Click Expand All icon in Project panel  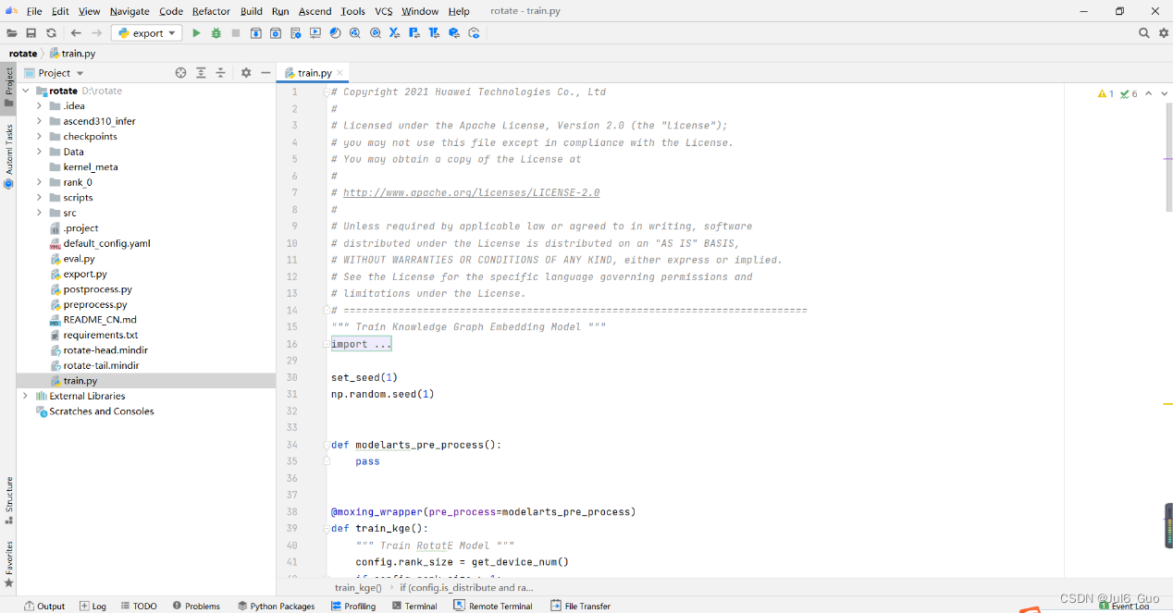click(x=201, y=72)
